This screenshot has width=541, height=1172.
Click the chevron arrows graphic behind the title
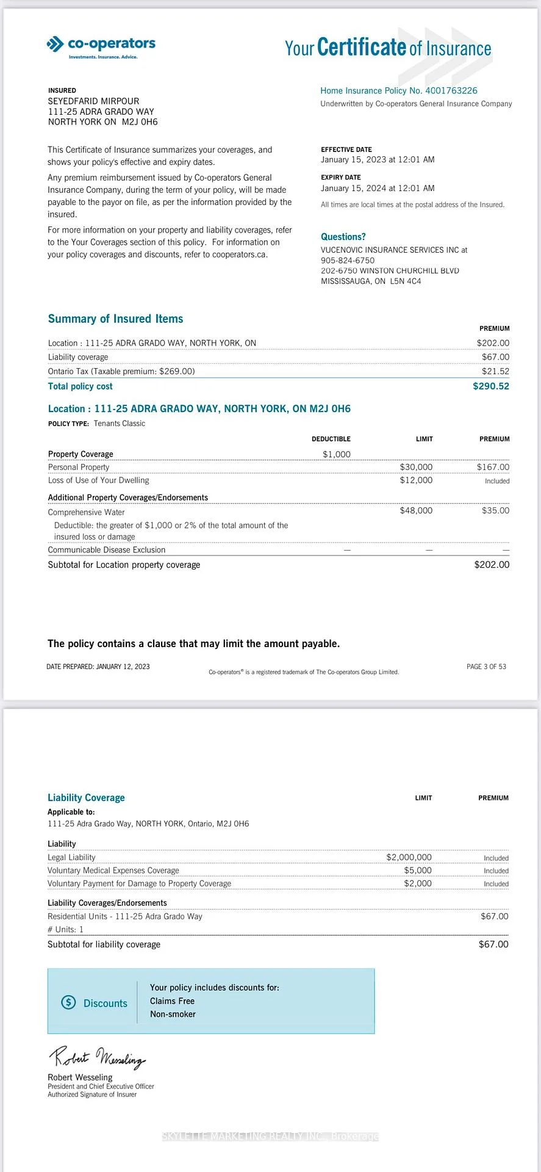point(445,56)
